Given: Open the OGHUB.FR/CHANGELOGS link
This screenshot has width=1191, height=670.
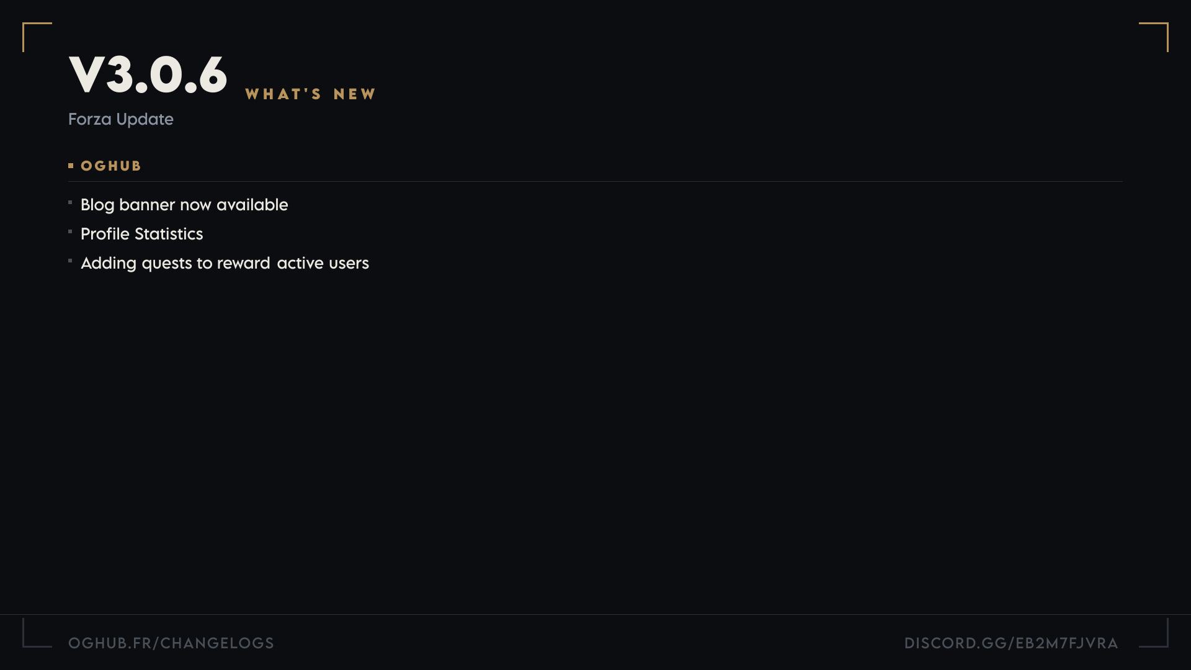Looking at the screenshot, I should point(171,643).
